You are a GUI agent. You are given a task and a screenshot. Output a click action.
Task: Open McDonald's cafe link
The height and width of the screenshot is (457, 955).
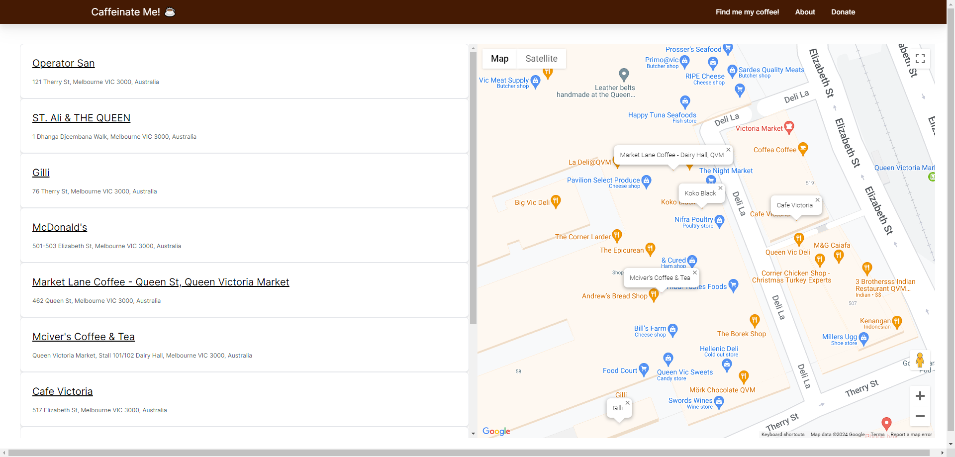pos(60,227)
